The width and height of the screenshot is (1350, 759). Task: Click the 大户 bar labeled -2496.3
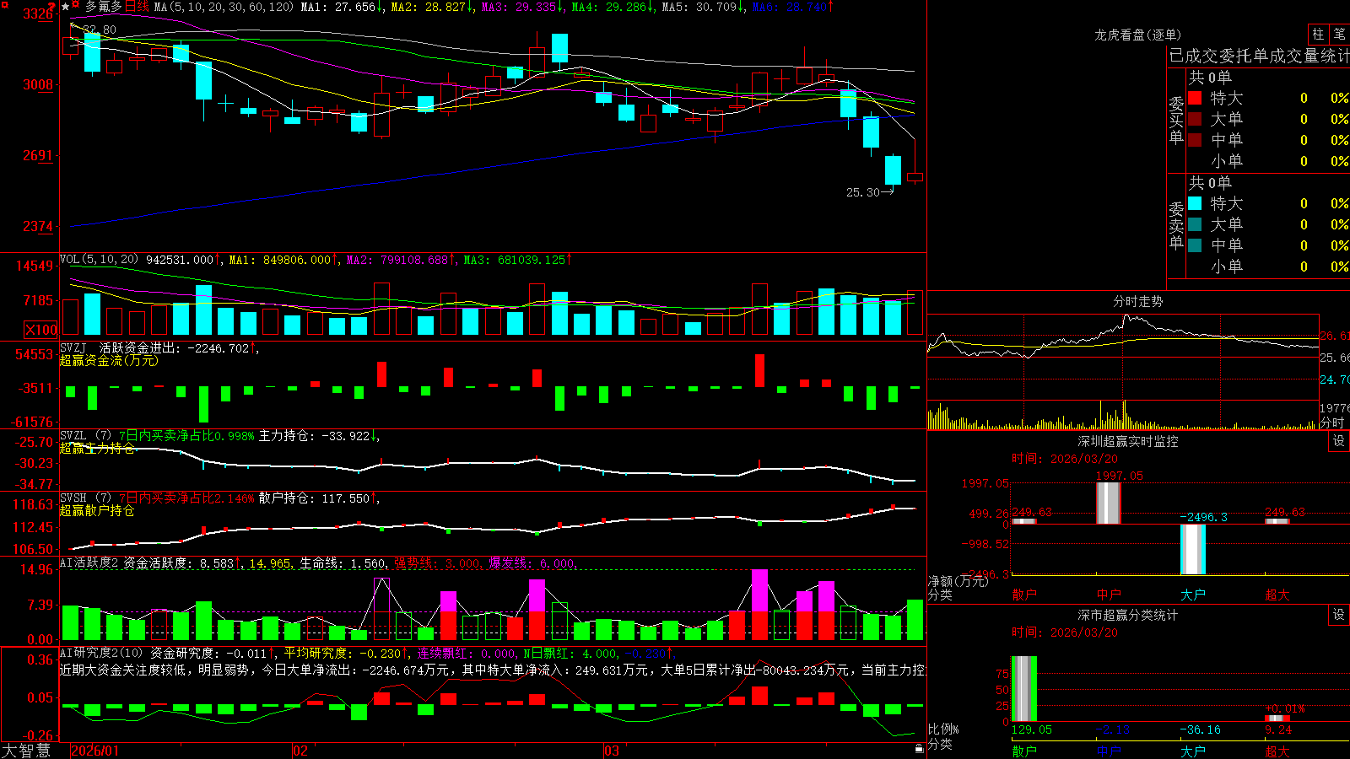pyautogui.click(x=1193, y=549)
